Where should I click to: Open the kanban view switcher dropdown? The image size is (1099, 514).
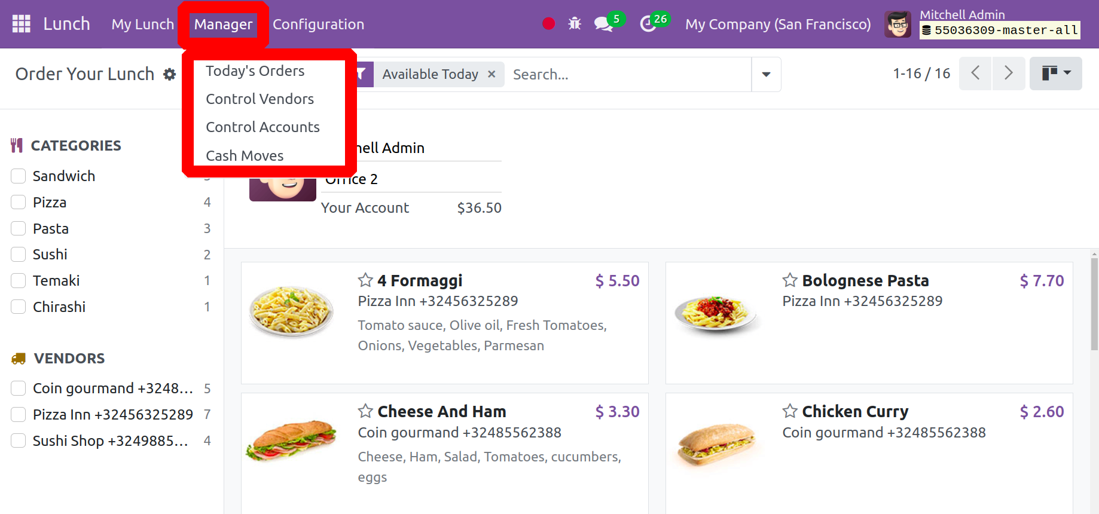1055,74
